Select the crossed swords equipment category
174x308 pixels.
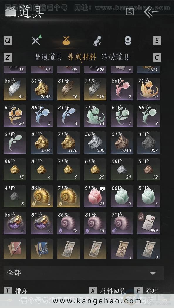[x=37, y=39]
